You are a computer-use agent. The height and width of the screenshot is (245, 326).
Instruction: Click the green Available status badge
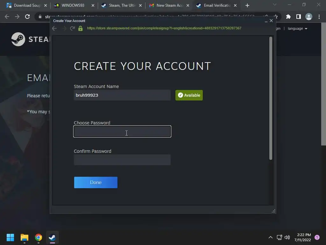click(x=189, y=95)
